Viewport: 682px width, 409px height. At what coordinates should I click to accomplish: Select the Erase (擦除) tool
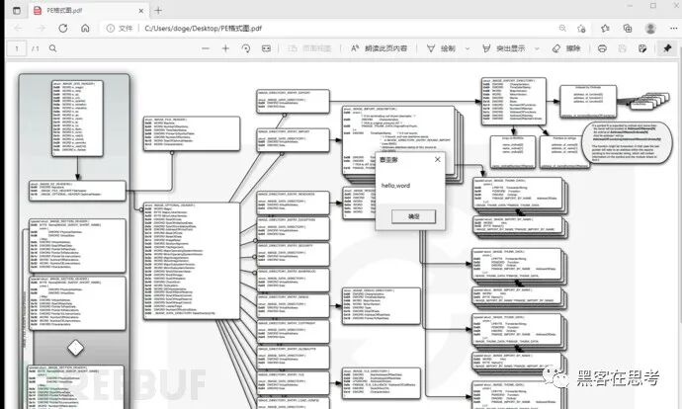pos(566,48)
